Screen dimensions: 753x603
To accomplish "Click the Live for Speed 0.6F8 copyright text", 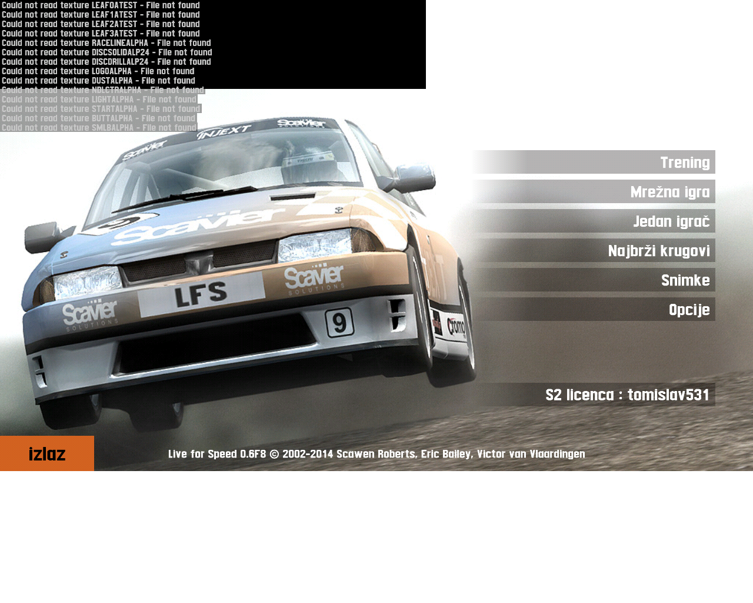I will point(376,454).
